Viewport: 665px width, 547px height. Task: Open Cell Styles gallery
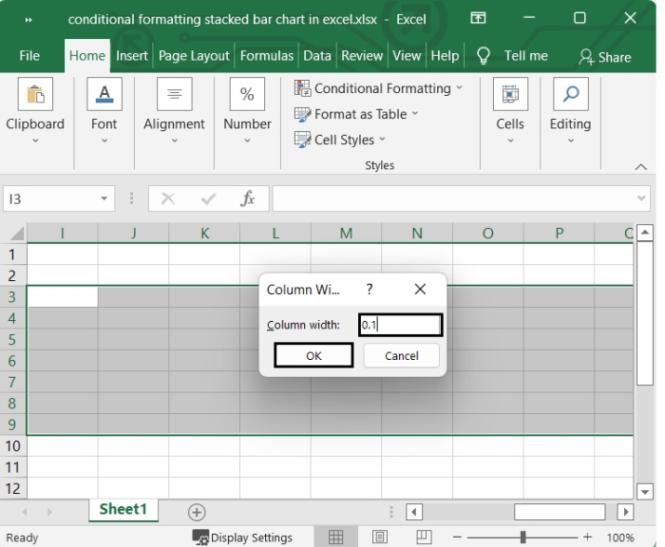tap(340, 140)
